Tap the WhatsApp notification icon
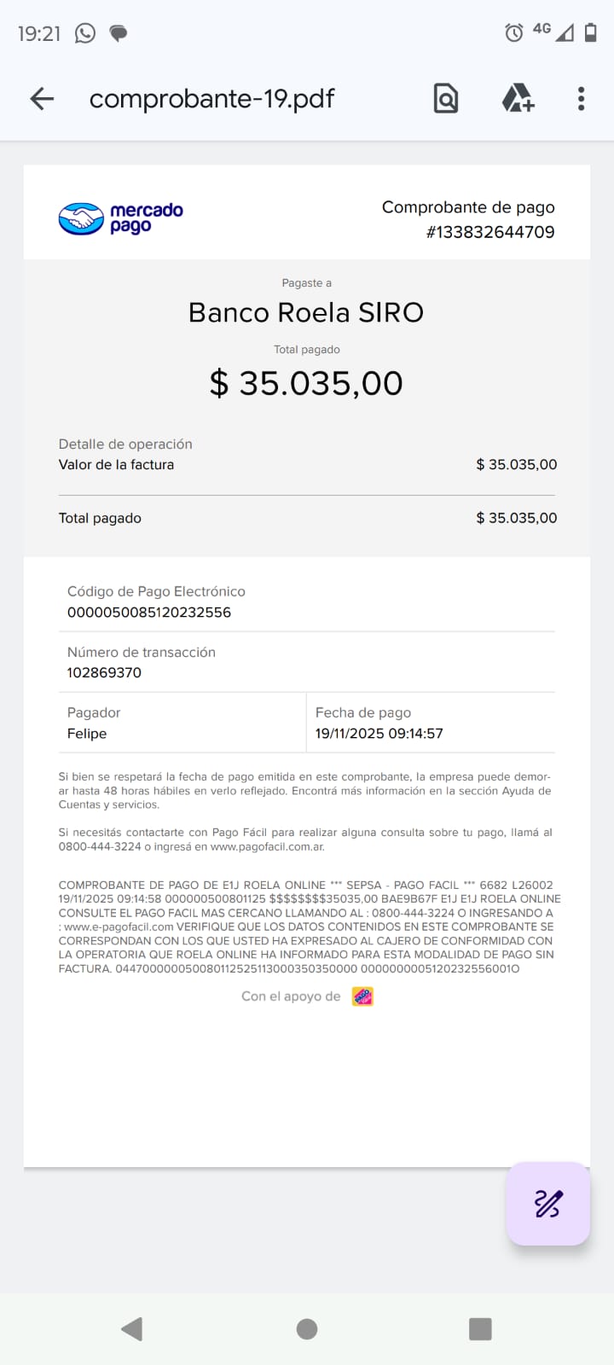This screenshot has width=614, height=1365. [85, 33]
